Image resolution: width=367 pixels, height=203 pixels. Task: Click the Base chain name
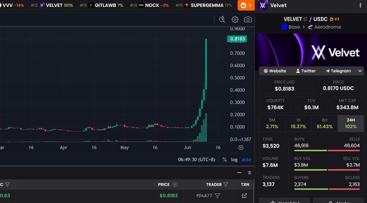click(294, 27)
